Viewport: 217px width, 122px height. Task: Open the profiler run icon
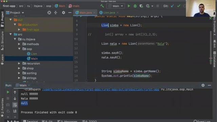[148, 6]
